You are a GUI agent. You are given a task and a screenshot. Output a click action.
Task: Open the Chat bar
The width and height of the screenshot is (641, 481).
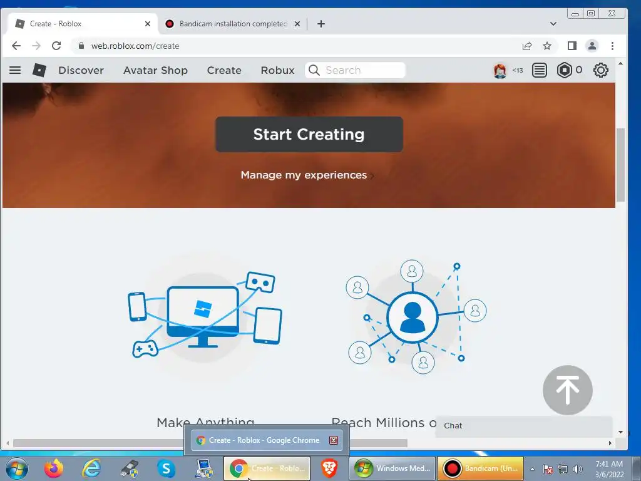pos(524,426)
